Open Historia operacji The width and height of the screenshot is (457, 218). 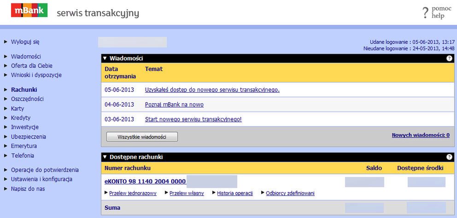tap(235, 193)
